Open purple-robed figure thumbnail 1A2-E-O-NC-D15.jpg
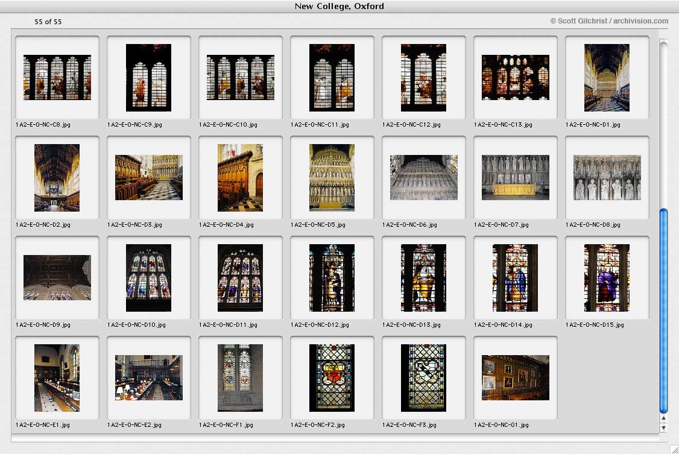679x454 pixels. pos(607,278)
